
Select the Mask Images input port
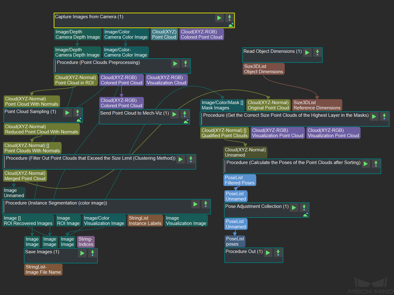pyautogui.click(x=222, y=105)
